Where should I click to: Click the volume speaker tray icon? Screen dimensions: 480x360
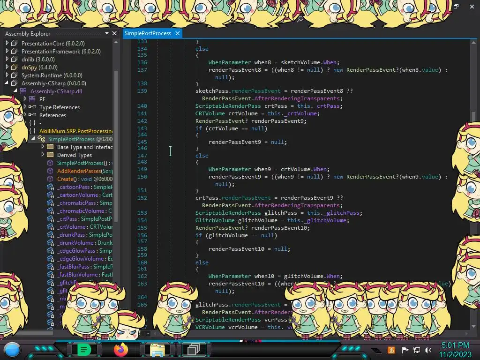click(x=428, y=350)
